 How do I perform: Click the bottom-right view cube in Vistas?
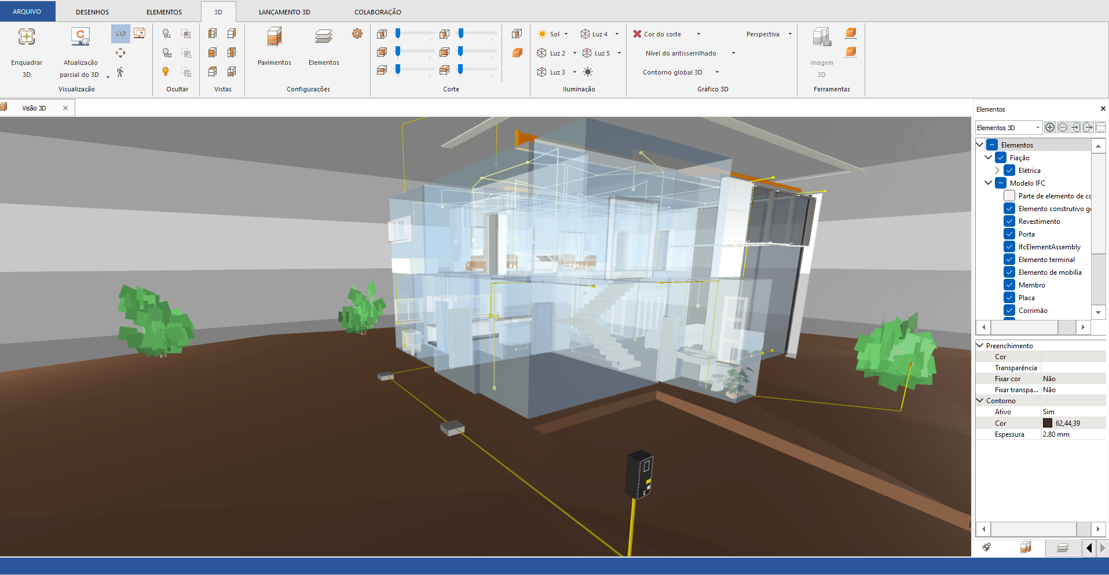tap(232, 72)
